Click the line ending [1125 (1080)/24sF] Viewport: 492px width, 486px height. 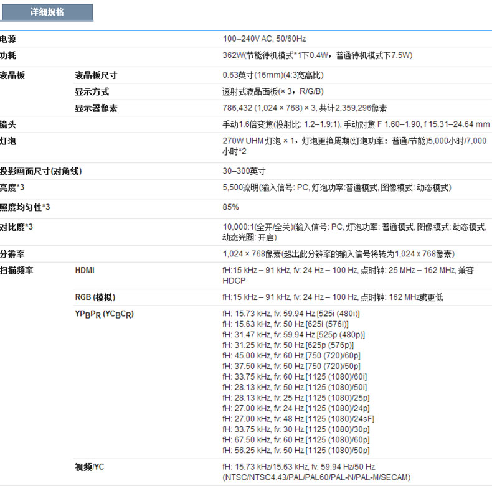298,419
